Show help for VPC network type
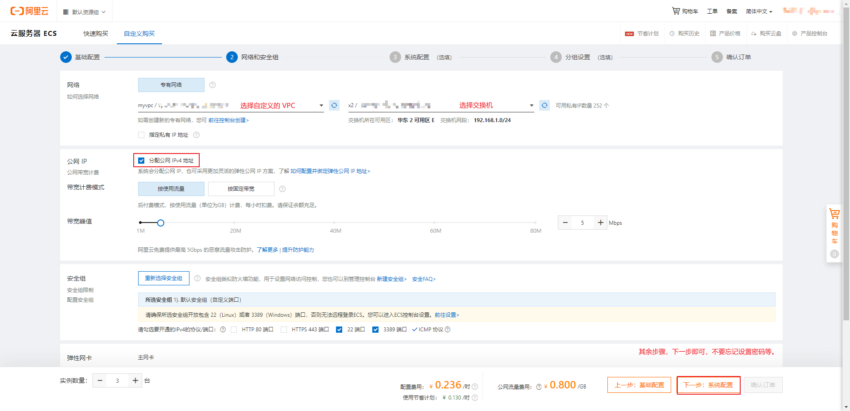Screen dimensions: 850x411 (212, 85)
